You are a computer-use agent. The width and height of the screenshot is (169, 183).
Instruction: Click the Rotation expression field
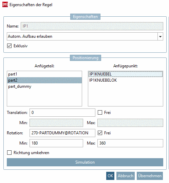point(62,133)
